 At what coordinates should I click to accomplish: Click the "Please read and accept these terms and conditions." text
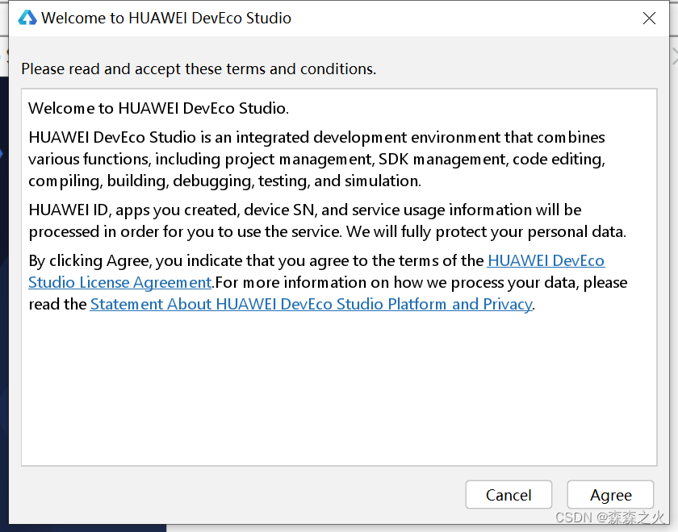coord(199,69)
